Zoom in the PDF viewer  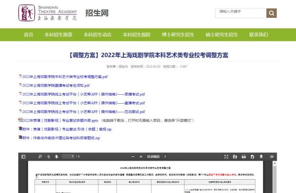[x=141, y=156]
